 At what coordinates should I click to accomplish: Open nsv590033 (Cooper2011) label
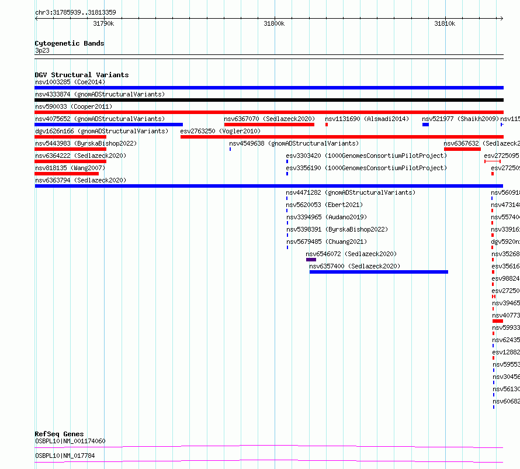[x=74, y=106]
